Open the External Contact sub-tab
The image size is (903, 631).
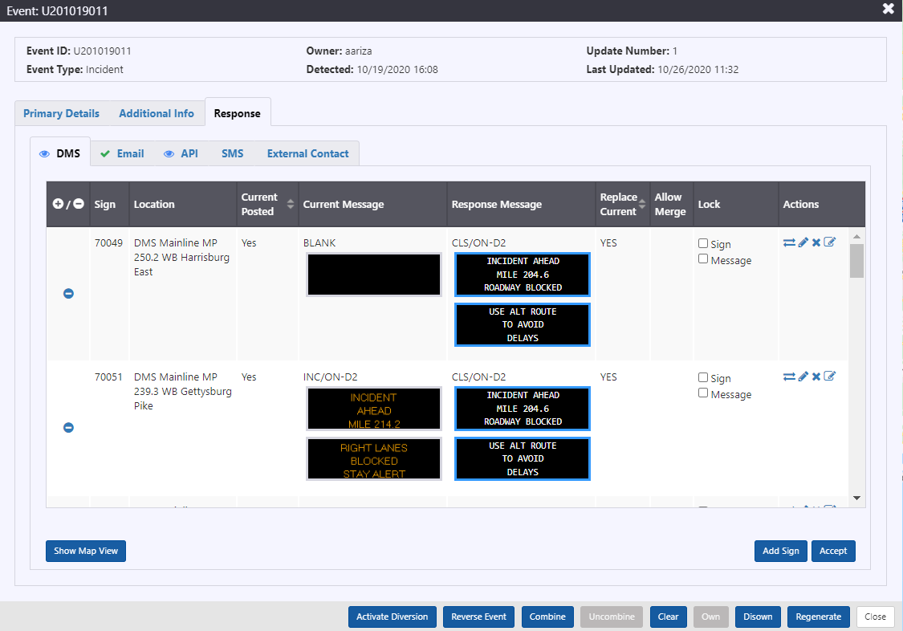pos(307,153)
